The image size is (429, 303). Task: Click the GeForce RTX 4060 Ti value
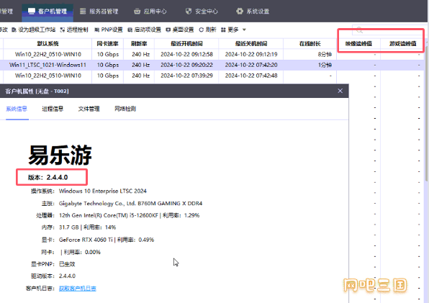107,240
